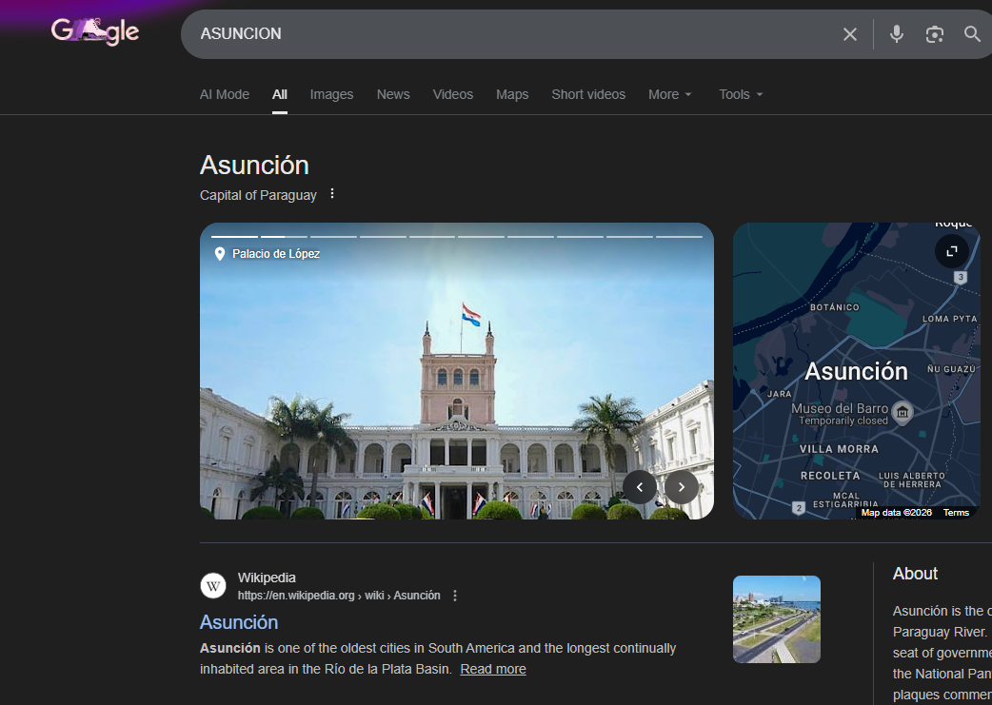992x705 pixels.
Task: Click the Read more link
Action: point(493,669)
